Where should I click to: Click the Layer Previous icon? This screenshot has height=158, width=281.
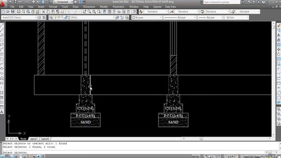point(122,18)
